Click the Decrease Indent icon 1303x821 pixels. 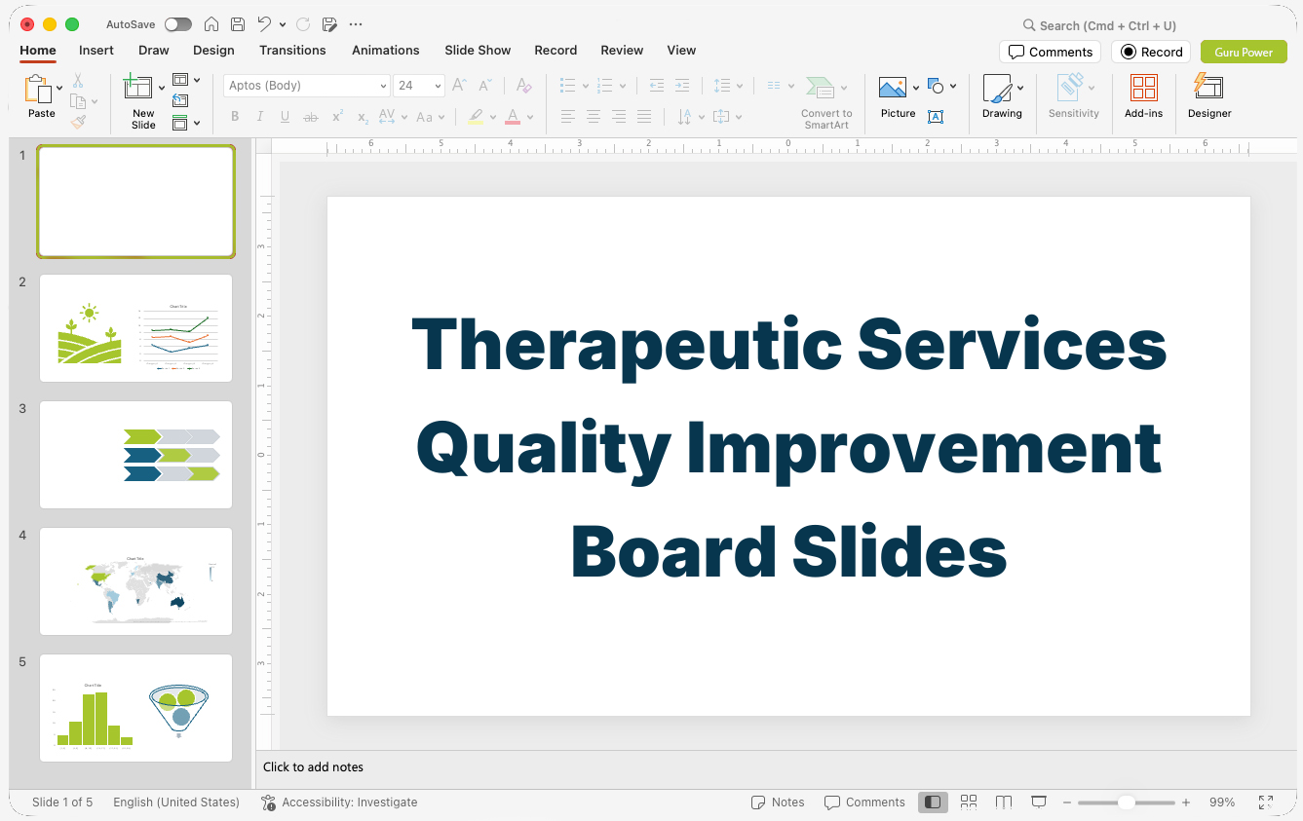[657, 86]
